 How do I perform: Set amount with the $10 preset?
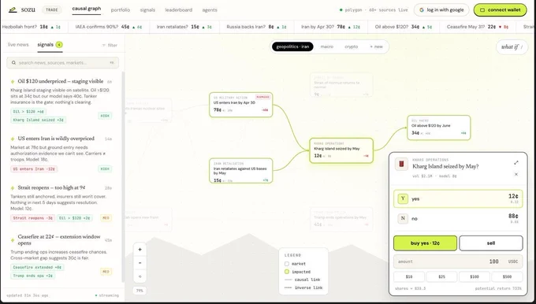[409, 276]
